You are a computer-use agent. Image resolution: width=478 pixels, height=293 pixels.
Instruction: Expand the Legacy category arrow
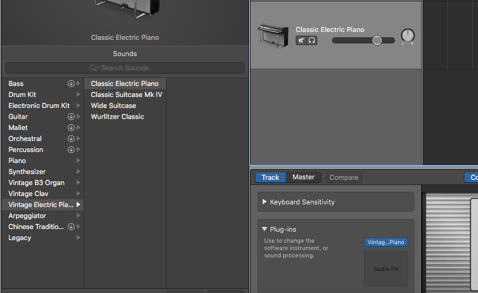coord(78,237)
